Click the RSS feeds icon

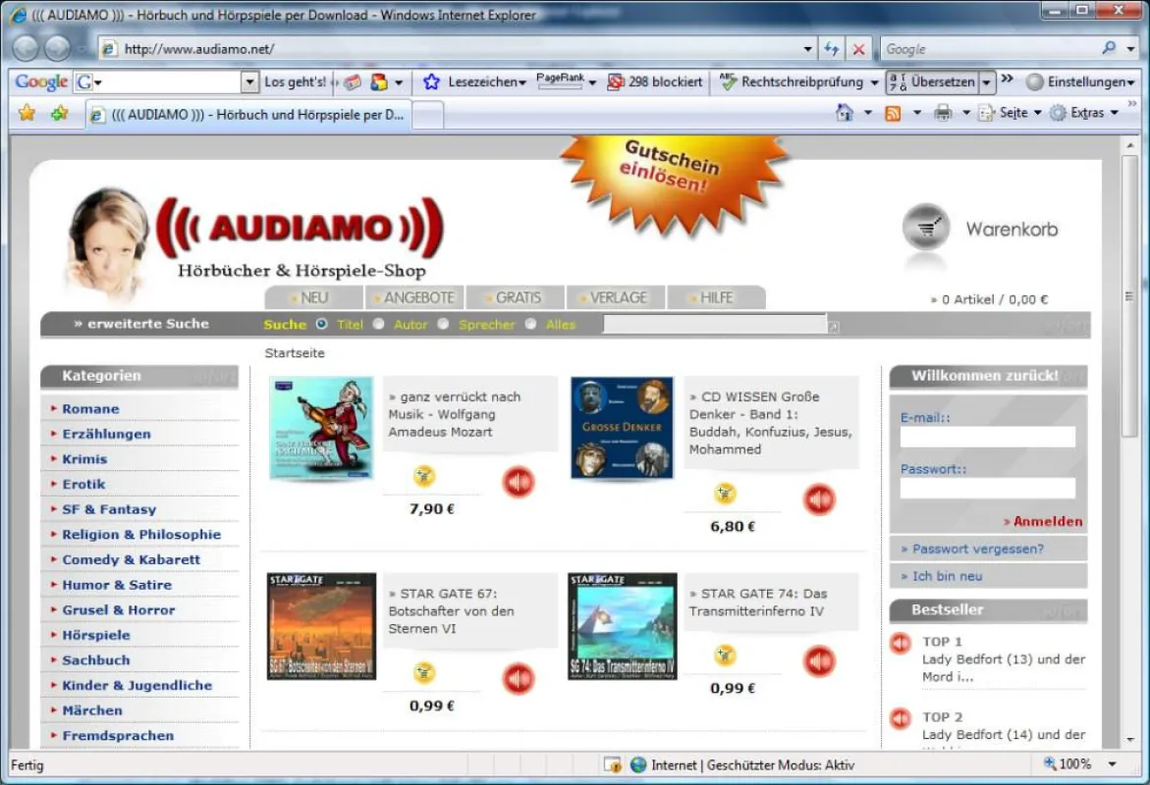tap(893, 113)
